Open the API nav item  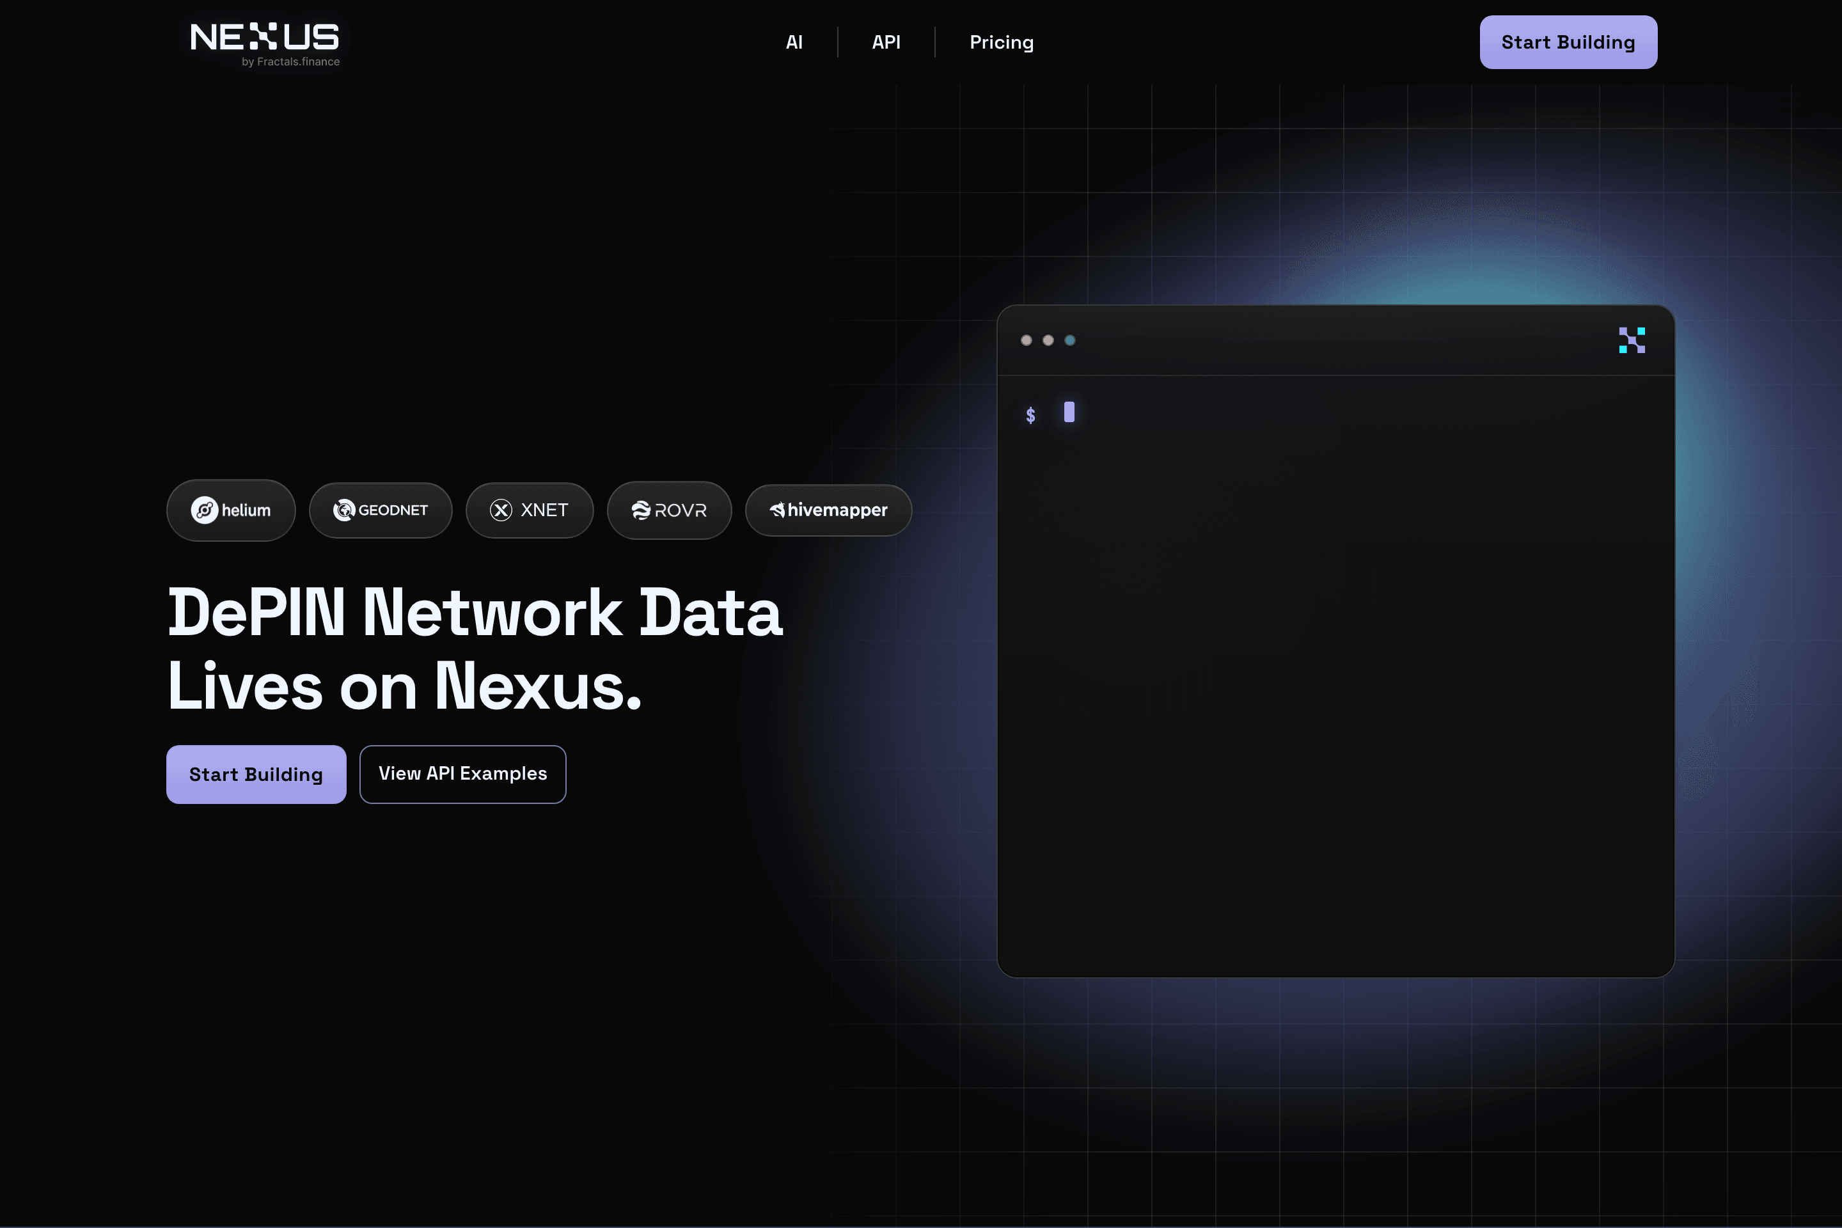(x=886, y=42)
